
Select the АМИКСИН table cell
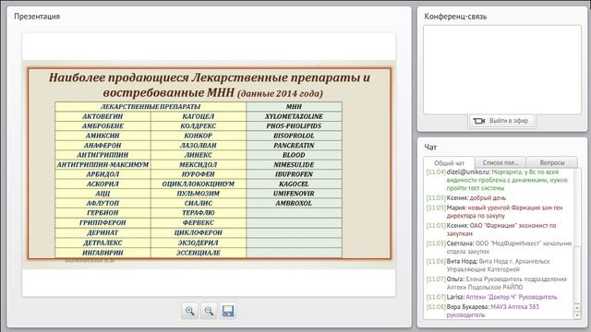pos(103,136)
